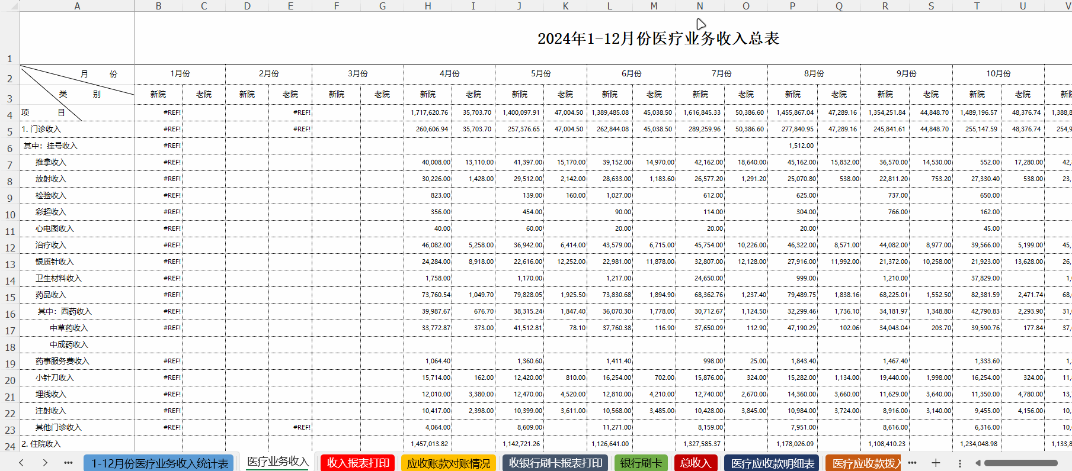Switch to 1-12月份医疗业务收入统计表 tab

[x=159, y=463]
